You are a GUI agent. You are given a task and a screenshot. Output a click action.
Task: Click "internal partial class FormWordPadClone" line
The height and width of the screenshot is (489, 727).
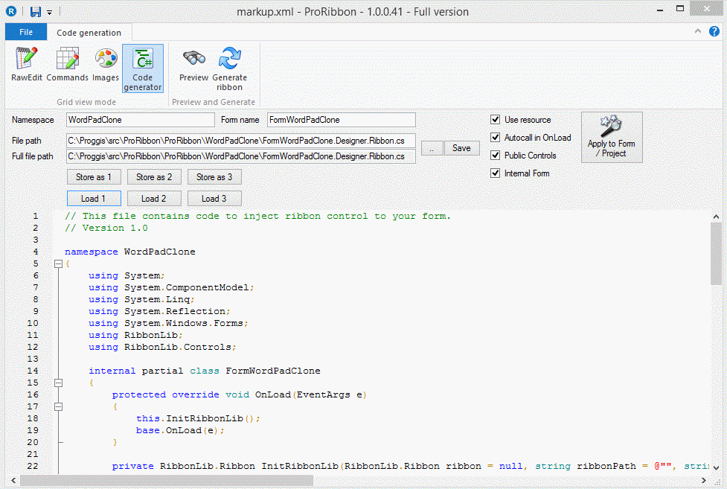click(205, 371)
